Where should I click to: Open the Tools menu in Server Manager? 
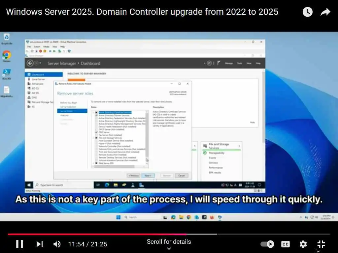coord(240,63)
